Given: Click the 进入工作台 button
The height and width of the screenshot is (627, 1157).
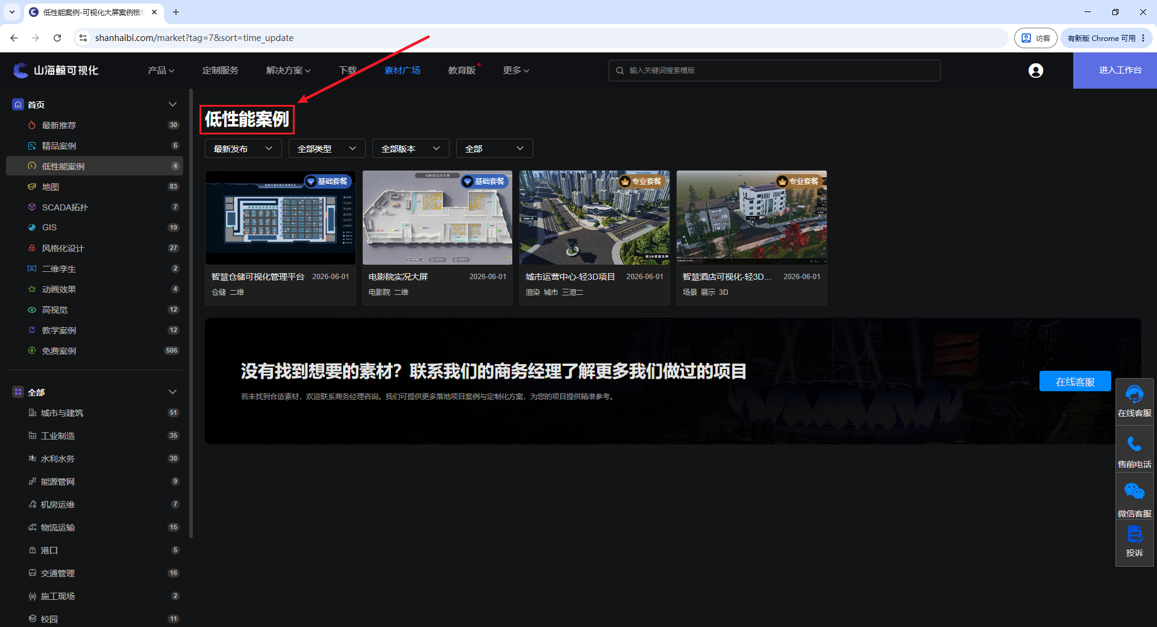Looking at the screenshot, I should coord(1115,71).
